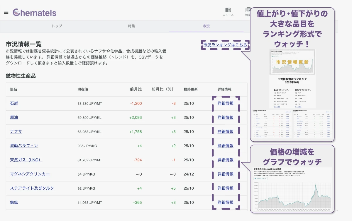Click 詳細情報 for the 鉄鉱 row
Image resolution: width=352 pixels, height=221 pixels.
click(225, 202)
